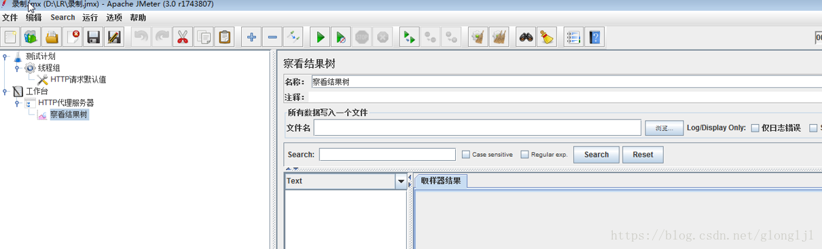Open the Search menu
822x249 pixels.
click(62, 18)
